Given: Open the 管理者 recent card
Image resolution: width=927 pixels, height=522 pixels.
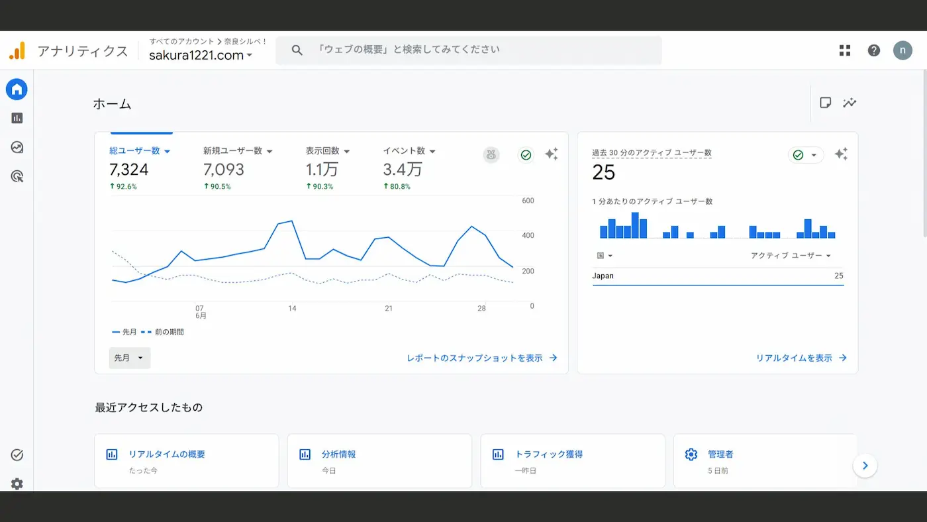Looking at the screenshot, I should [x=765, y=461].
